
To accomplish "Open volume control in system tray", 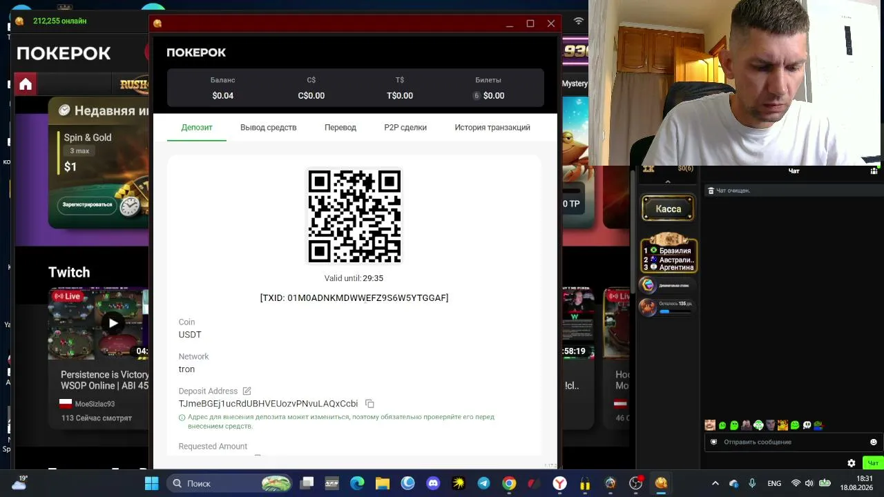I will [809, 483].
